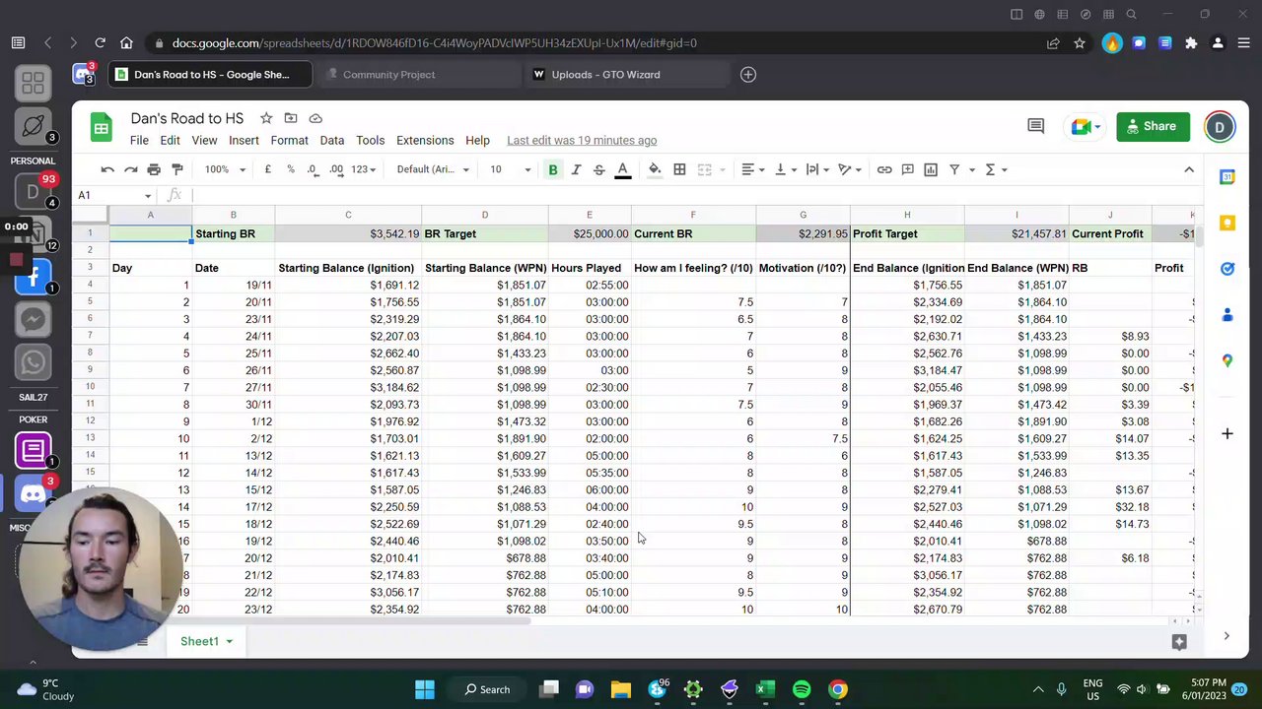Bookmark this page with star icon
The height and width of the screenshot is (709, 1262).
pos(1080,43)
